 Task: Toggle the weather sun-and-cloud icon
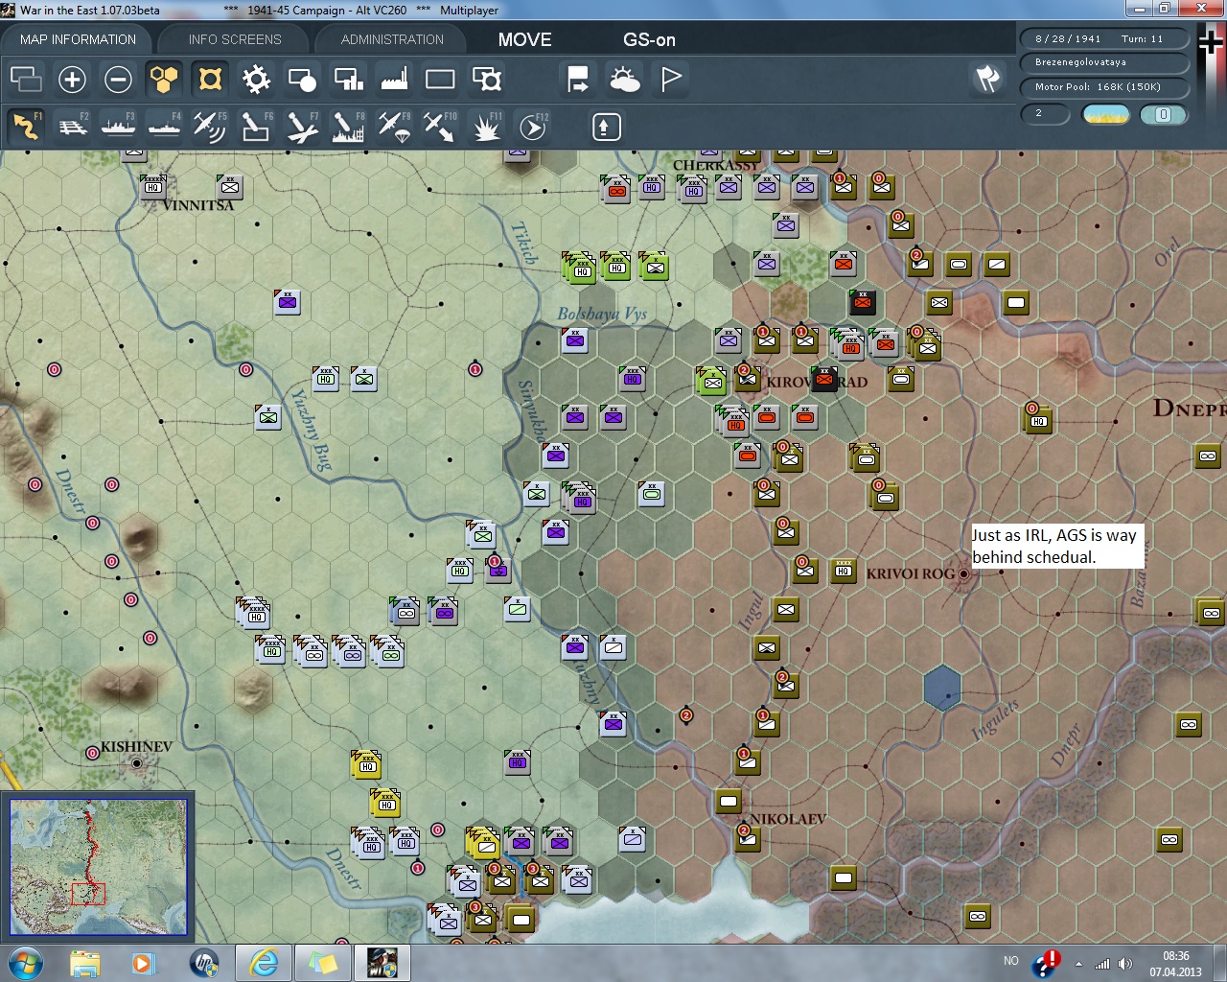click(624, 79)
